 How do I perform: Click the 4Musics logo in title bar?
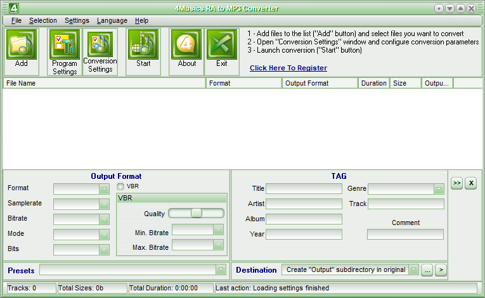[x=14, y=8]
